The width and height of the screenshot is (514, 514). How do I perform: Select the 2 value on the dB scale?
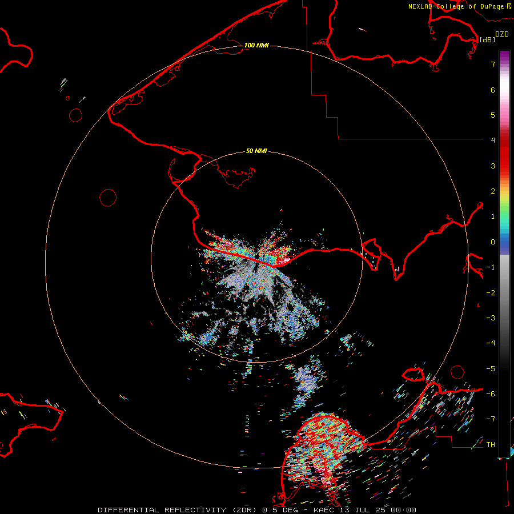pyautogui.click(x=493, y=191)
